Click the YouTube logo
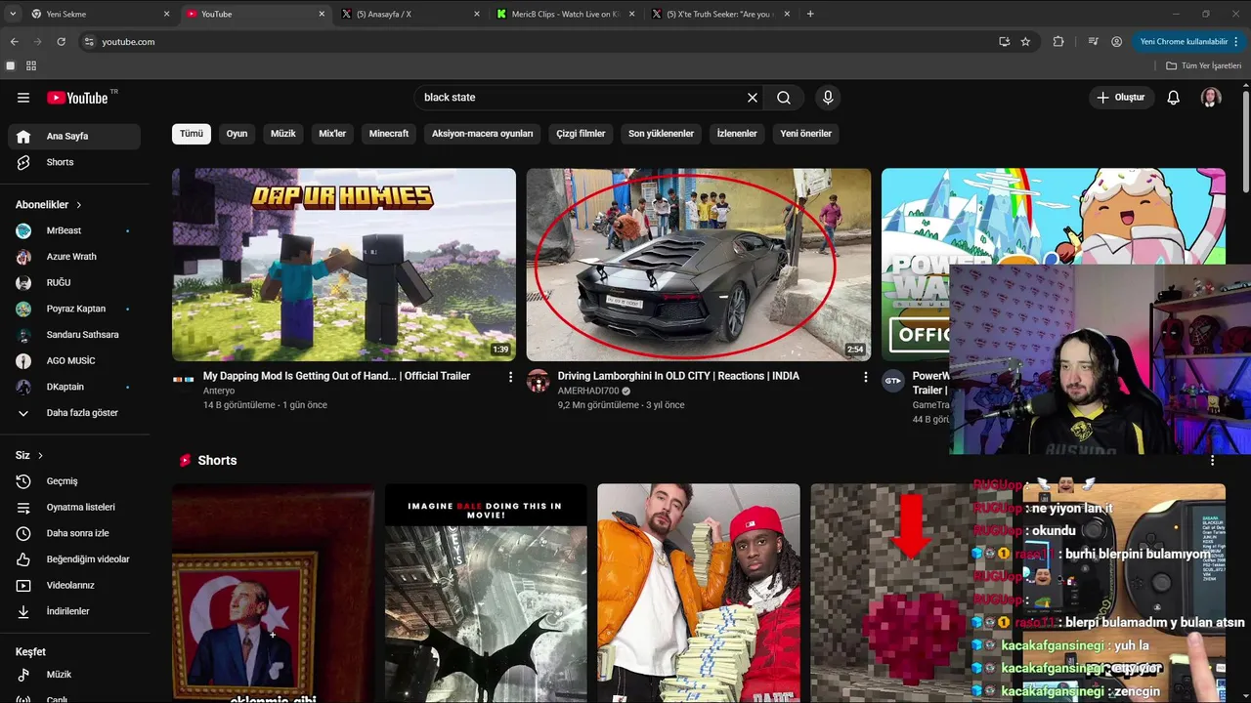The image size is (1251, 703). 77,98
